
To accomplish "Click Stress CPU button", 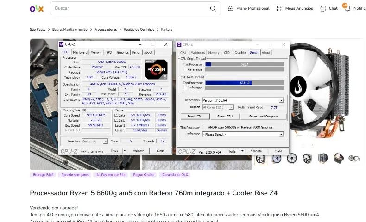I will (225, 116).
